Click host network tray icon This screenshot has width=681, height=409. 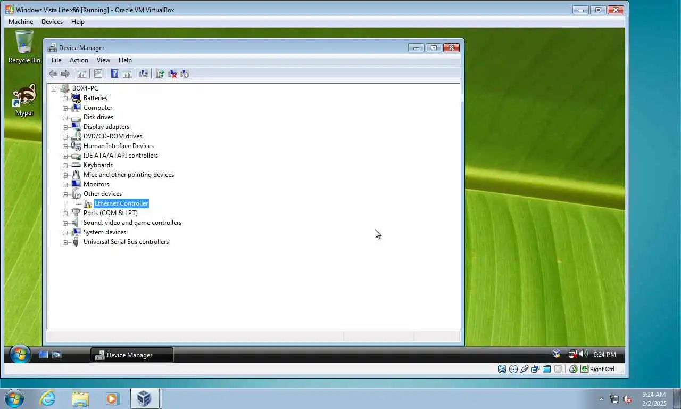614,399
